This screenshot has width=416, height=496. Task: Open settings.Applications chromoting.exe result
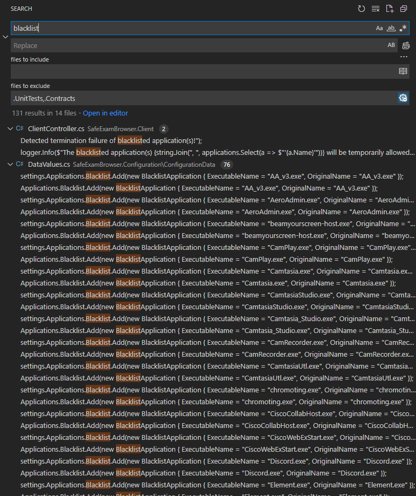(218, 390)
